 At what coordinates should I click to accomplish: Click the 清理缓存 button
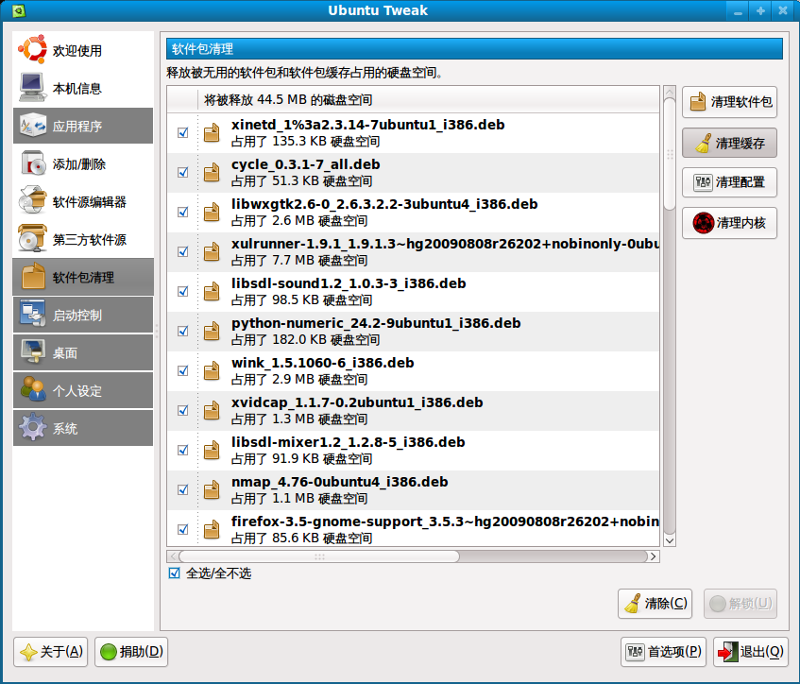coord(729,143)
